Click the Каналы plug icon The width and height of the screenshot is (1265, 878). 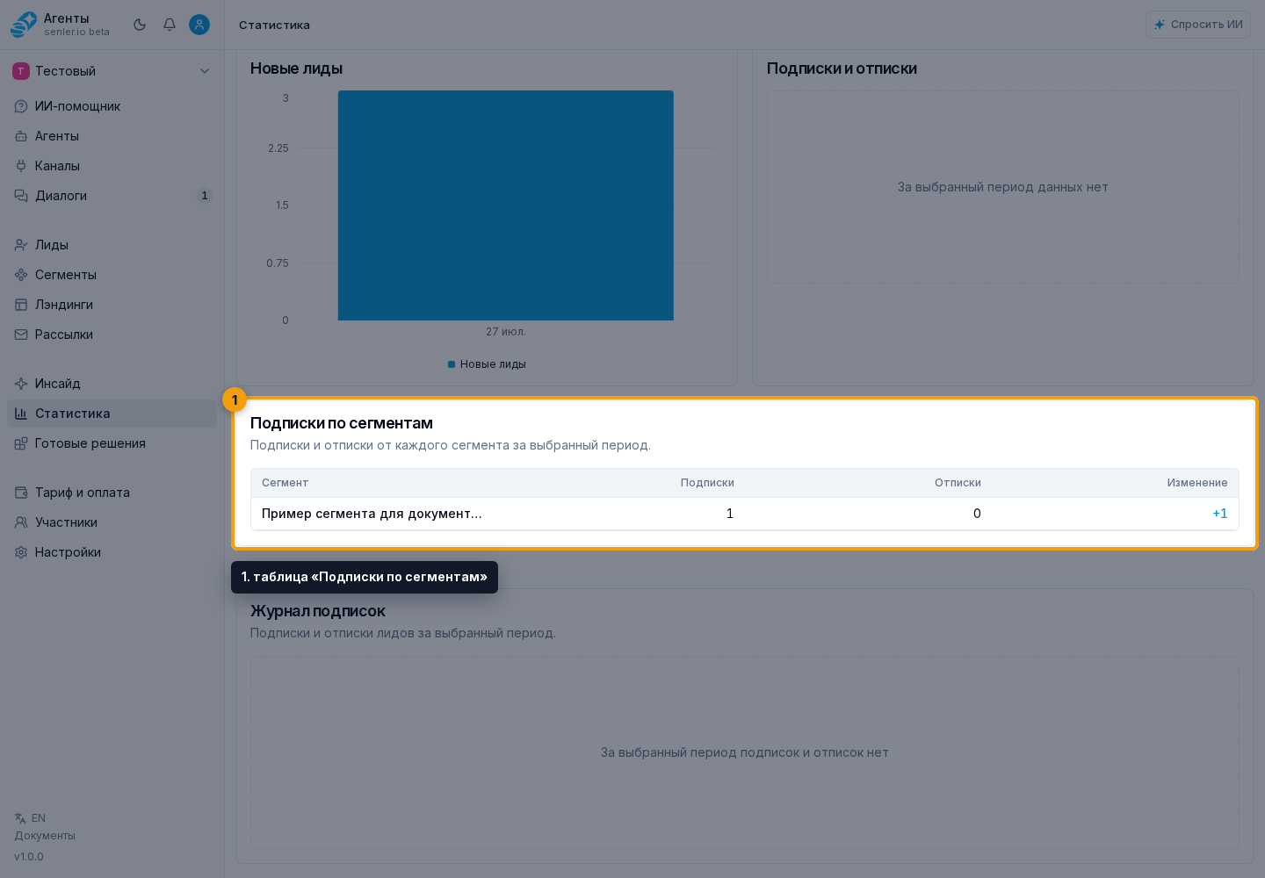coord(21,166)
